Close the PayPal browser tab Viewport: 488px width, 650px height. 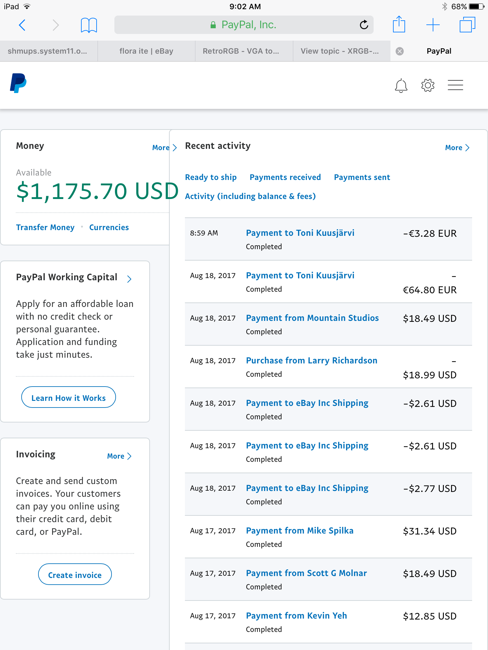(400, 51)
